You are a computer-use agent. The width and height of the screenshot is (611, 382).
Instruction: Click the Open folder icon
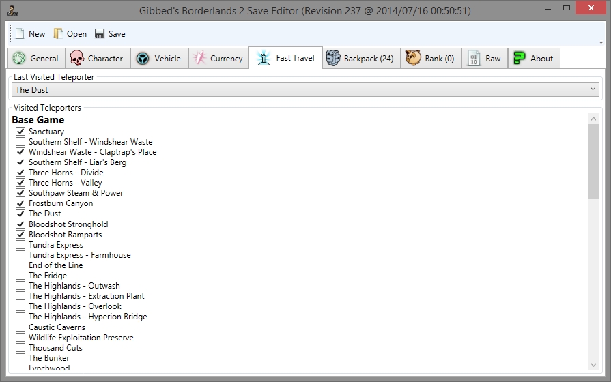tap(59, 34)
